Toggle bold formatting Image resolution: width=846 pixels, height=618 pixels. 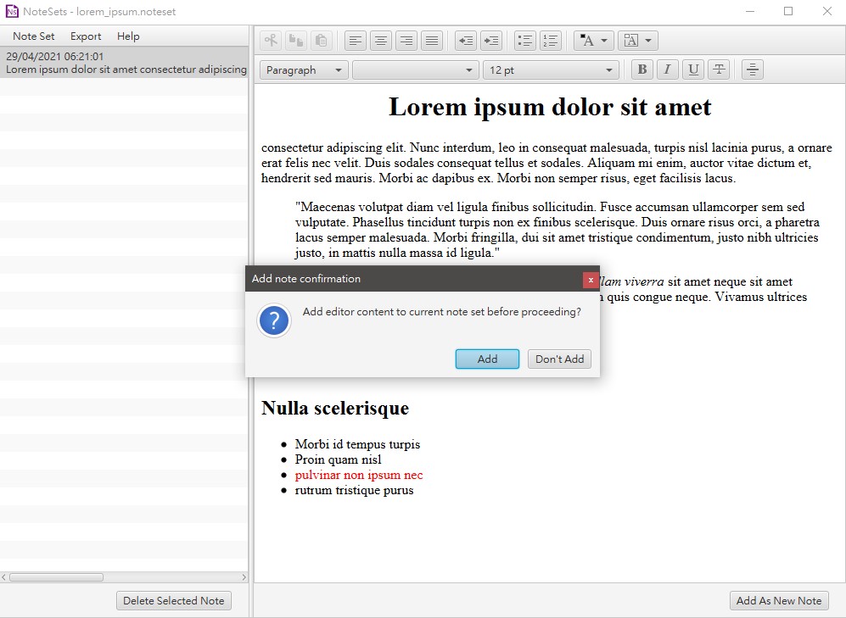click(x=642, y=70)
